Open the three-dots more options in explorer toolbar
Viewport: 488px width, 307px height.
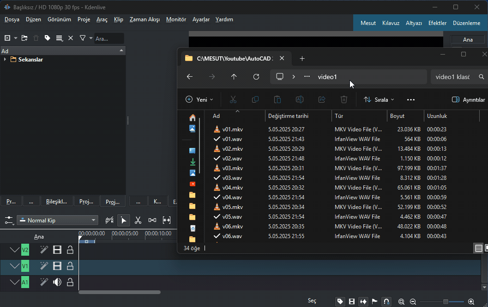(411, 100)
